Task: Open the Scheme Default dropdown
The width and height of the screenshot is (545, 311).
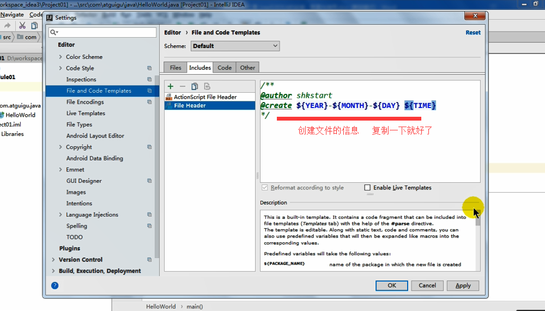Action: click(235, 46)
